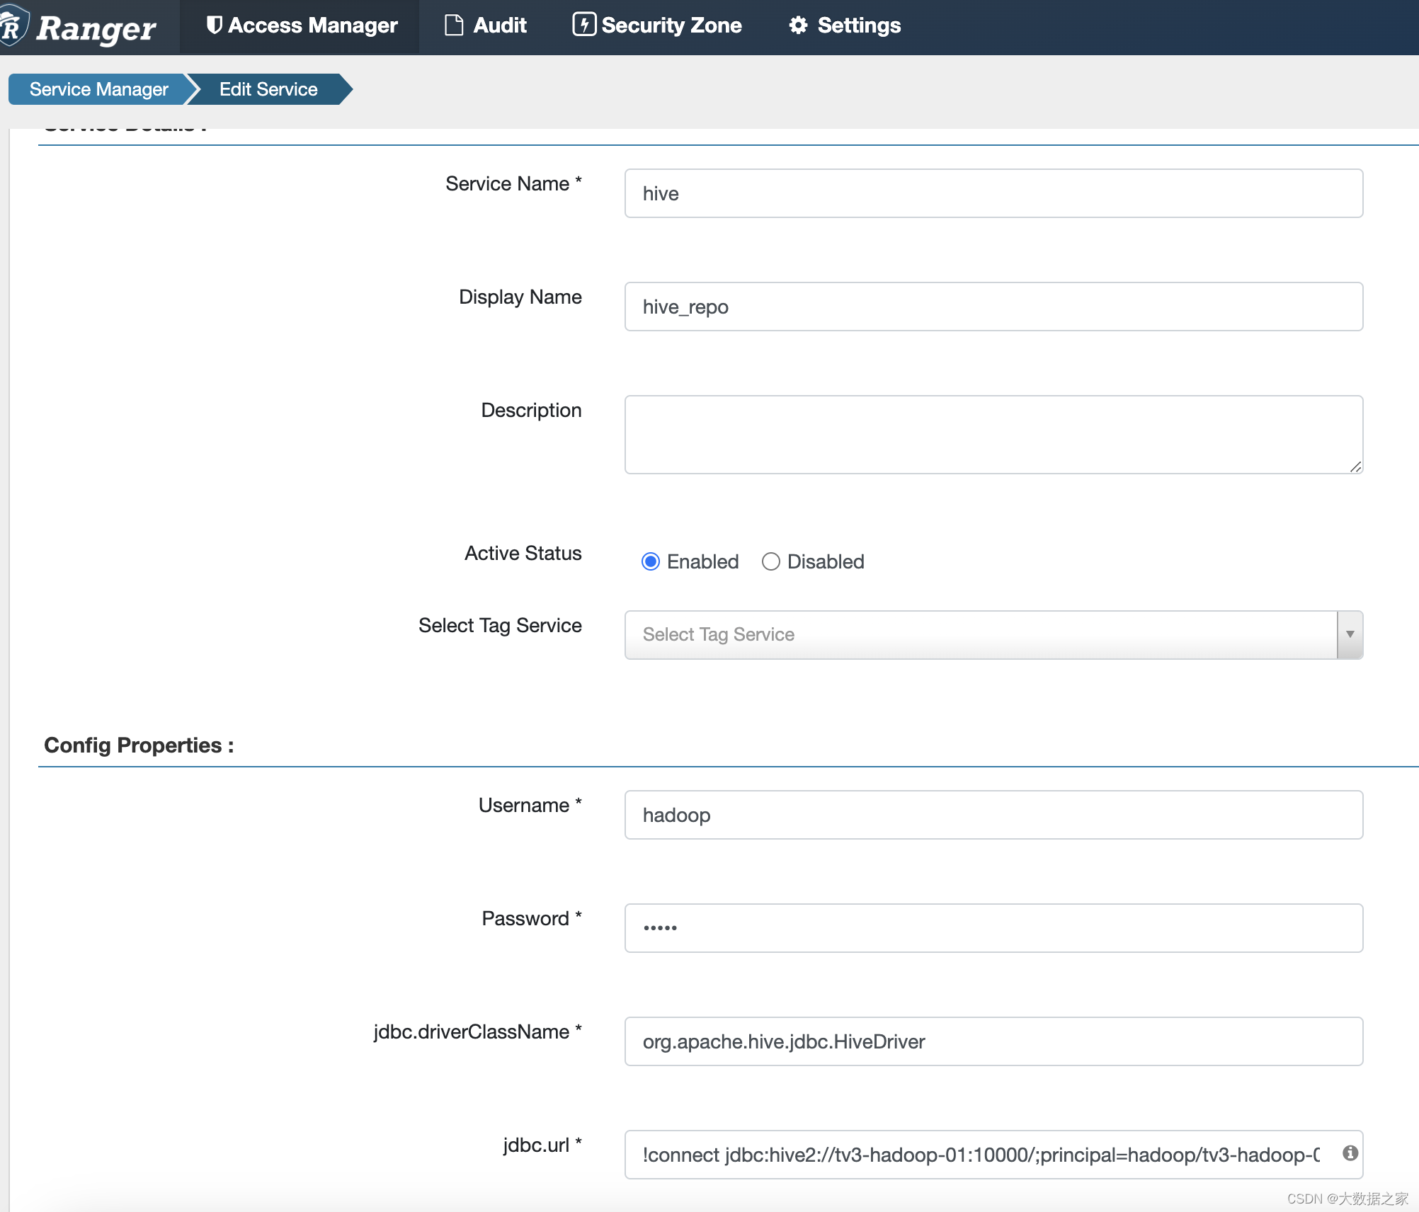Click the Ranger logo
Image resolution: width=1419 pixels, height=1212 pixels.
[78, 27]
